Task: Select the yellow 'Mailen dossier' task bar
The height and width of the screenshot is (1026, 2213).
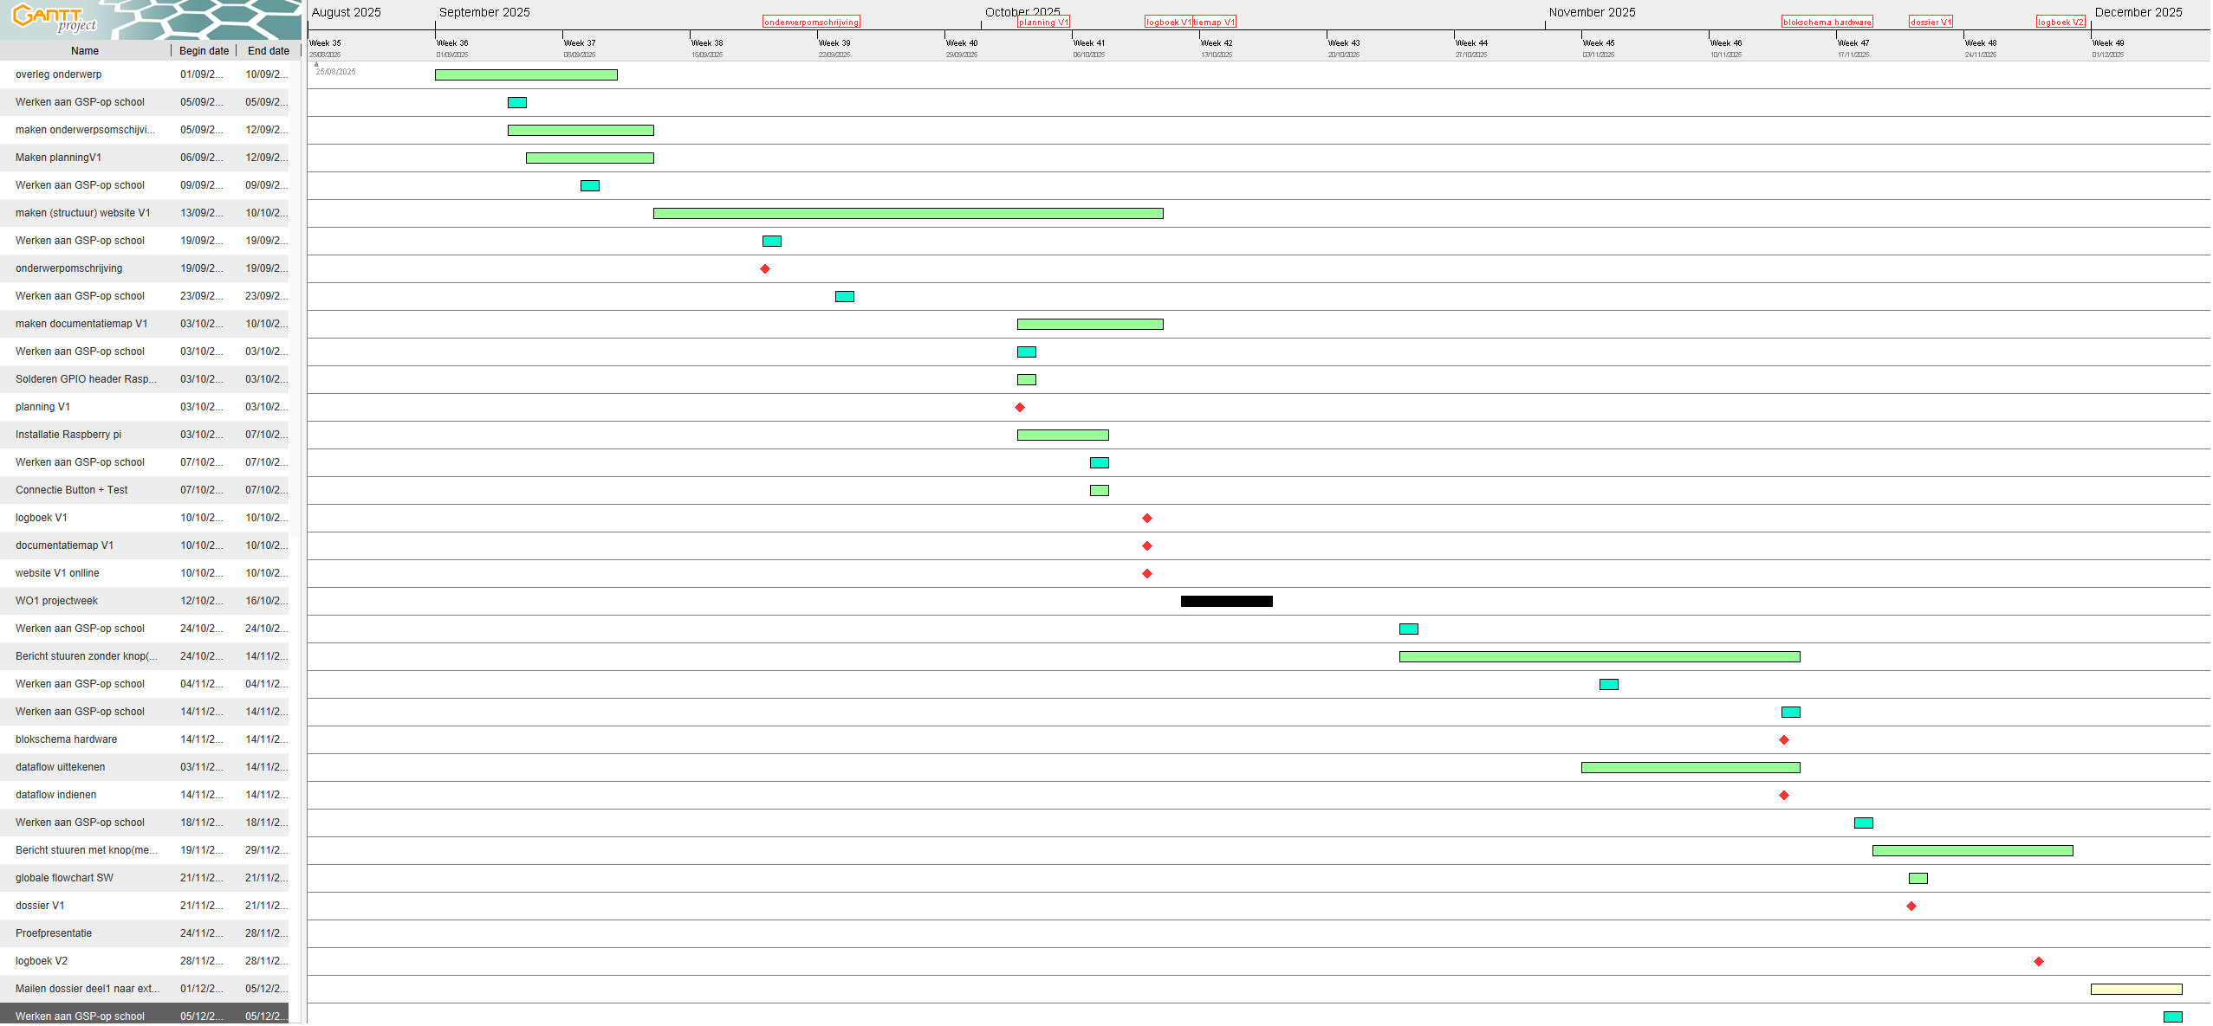Action: coord(2136,990)
